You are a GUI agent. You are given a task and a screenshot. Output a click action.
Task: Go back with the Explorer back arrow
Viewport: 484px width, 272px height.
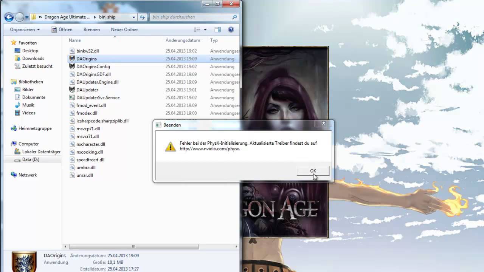coord(9,17)
